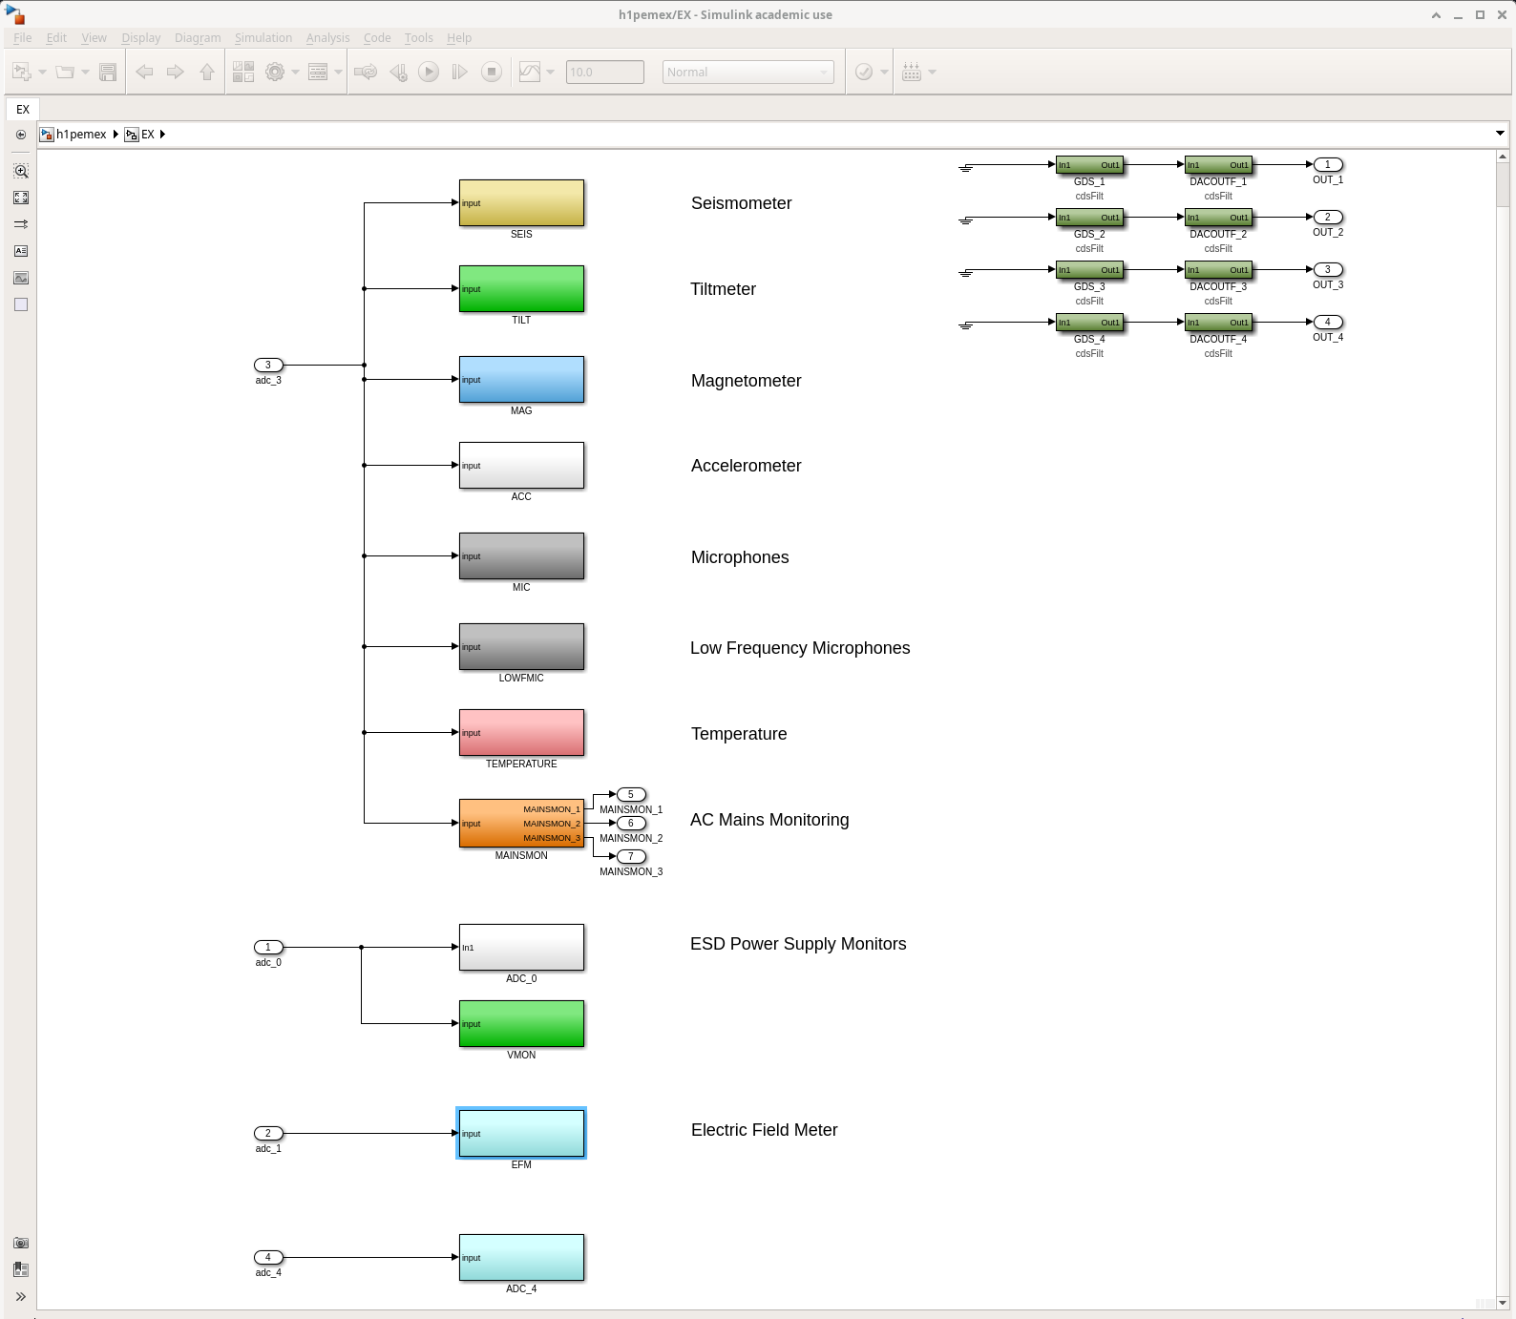
Task: Click the Model Configuration gear icon
Action: 275,73
